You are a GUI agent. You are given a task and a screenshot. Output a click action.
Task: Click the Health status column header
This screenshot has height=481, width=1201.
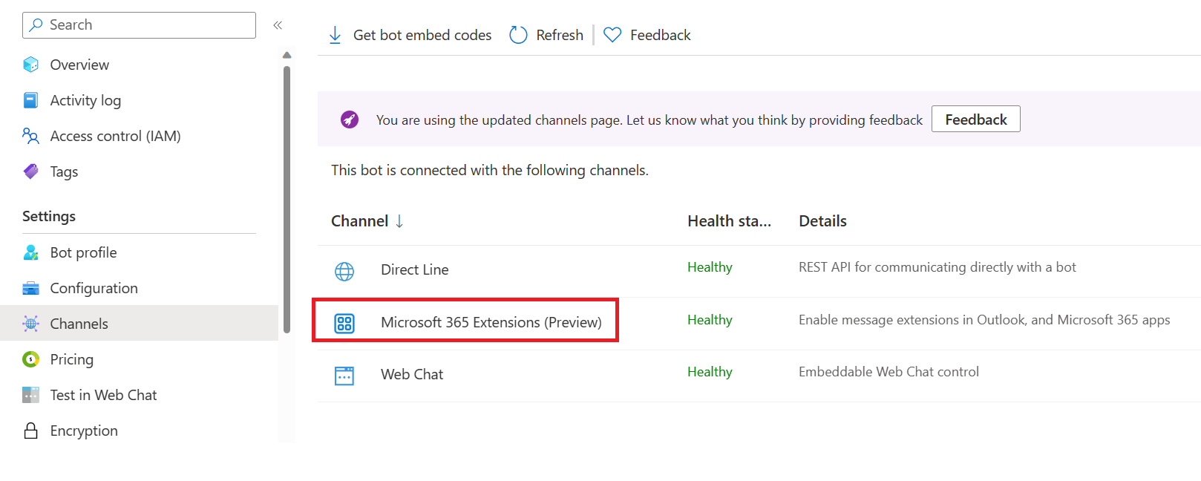(x=729, y=221)
